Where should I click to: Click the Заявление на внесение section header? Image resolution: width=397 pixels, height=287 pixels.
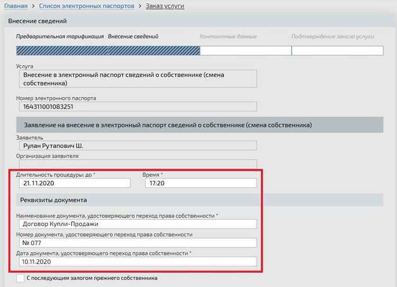click(200, 124)
